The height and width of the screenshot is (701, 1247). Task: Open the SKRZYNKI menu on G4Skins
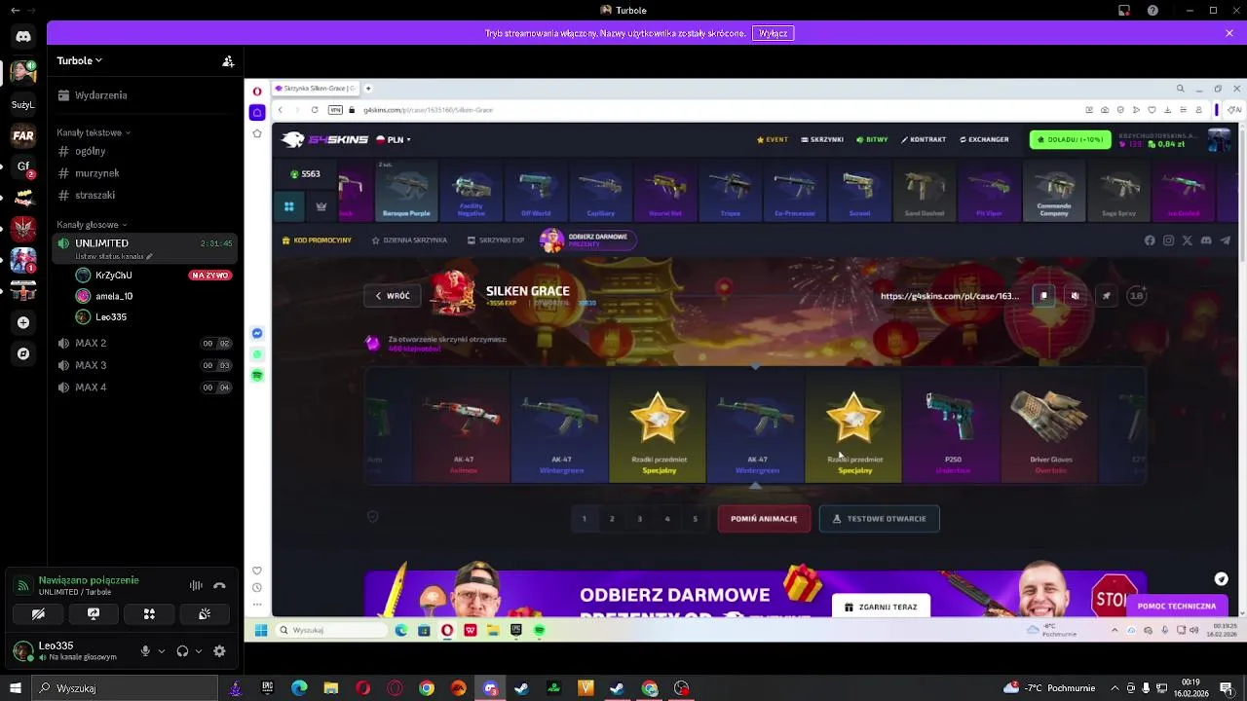(x=822, y=139)
